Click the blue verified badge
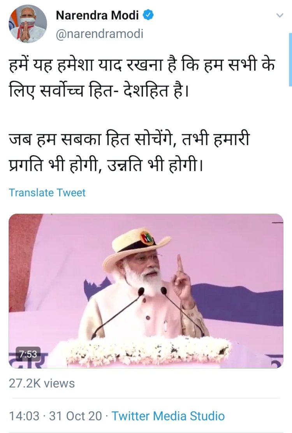 tap(148, 15)
